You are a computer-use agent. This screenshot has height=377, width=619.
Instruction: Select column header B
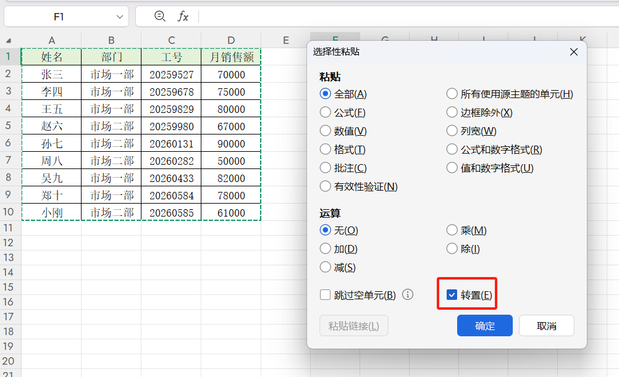pyautogui.click(x=111, y=39)
